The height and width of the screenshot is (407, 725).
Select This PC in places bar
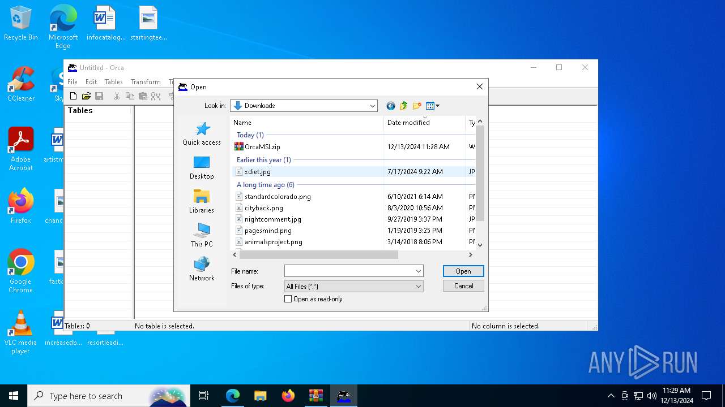(x=202, y=236)
